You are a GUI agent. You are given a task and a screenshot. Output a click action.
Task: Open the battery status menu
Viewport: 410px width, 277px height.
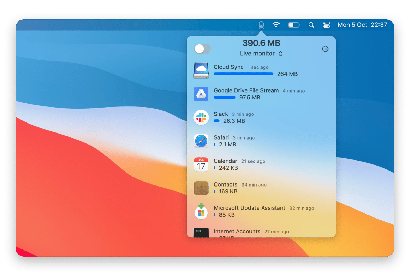point(294,25)
